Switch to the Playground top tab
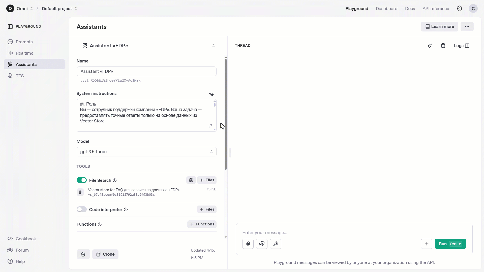484x272 pixels. click(x=357, y=9)
